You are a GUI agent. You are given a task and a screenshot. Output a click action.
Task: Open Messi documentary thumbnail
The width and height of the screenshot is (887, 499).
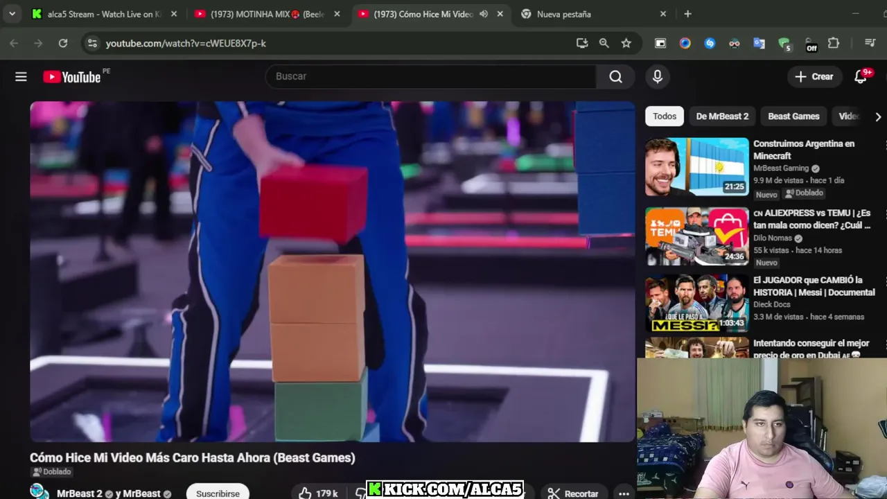pyautogui.click(x=697, y=304)
